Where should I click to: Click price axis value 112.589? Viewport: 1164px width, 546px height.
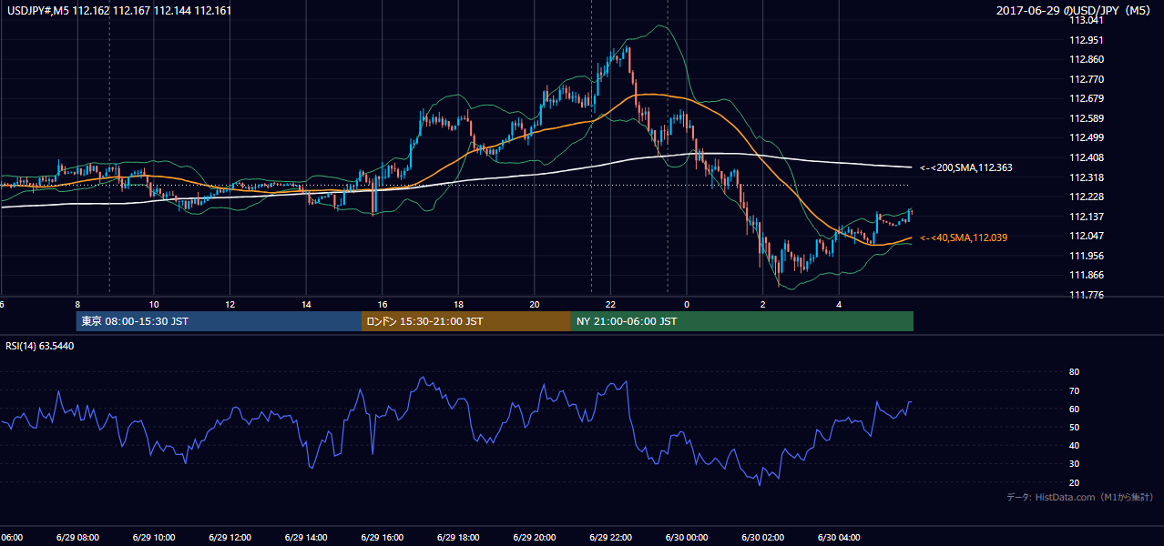pos(1087,118)
